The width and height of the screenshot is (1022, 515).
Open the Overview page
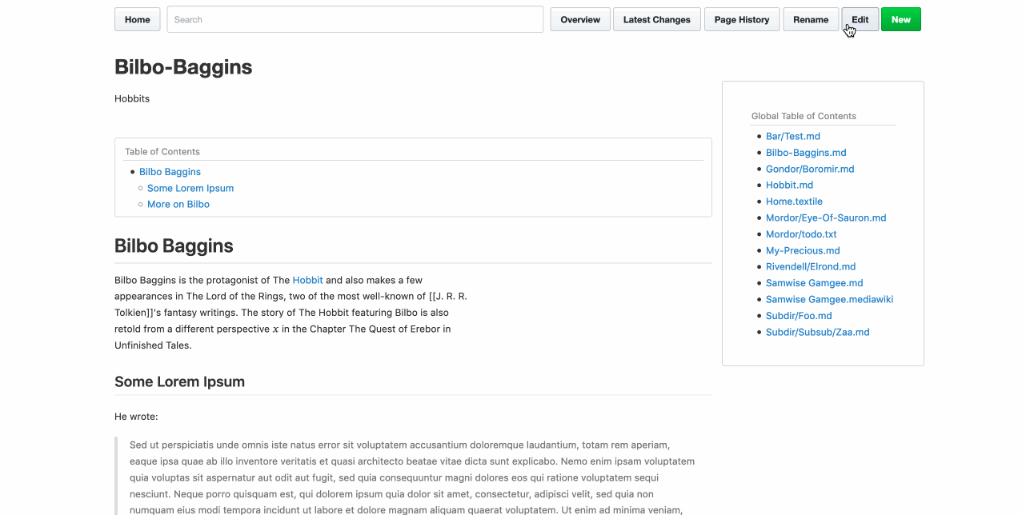tap(580, 20)
